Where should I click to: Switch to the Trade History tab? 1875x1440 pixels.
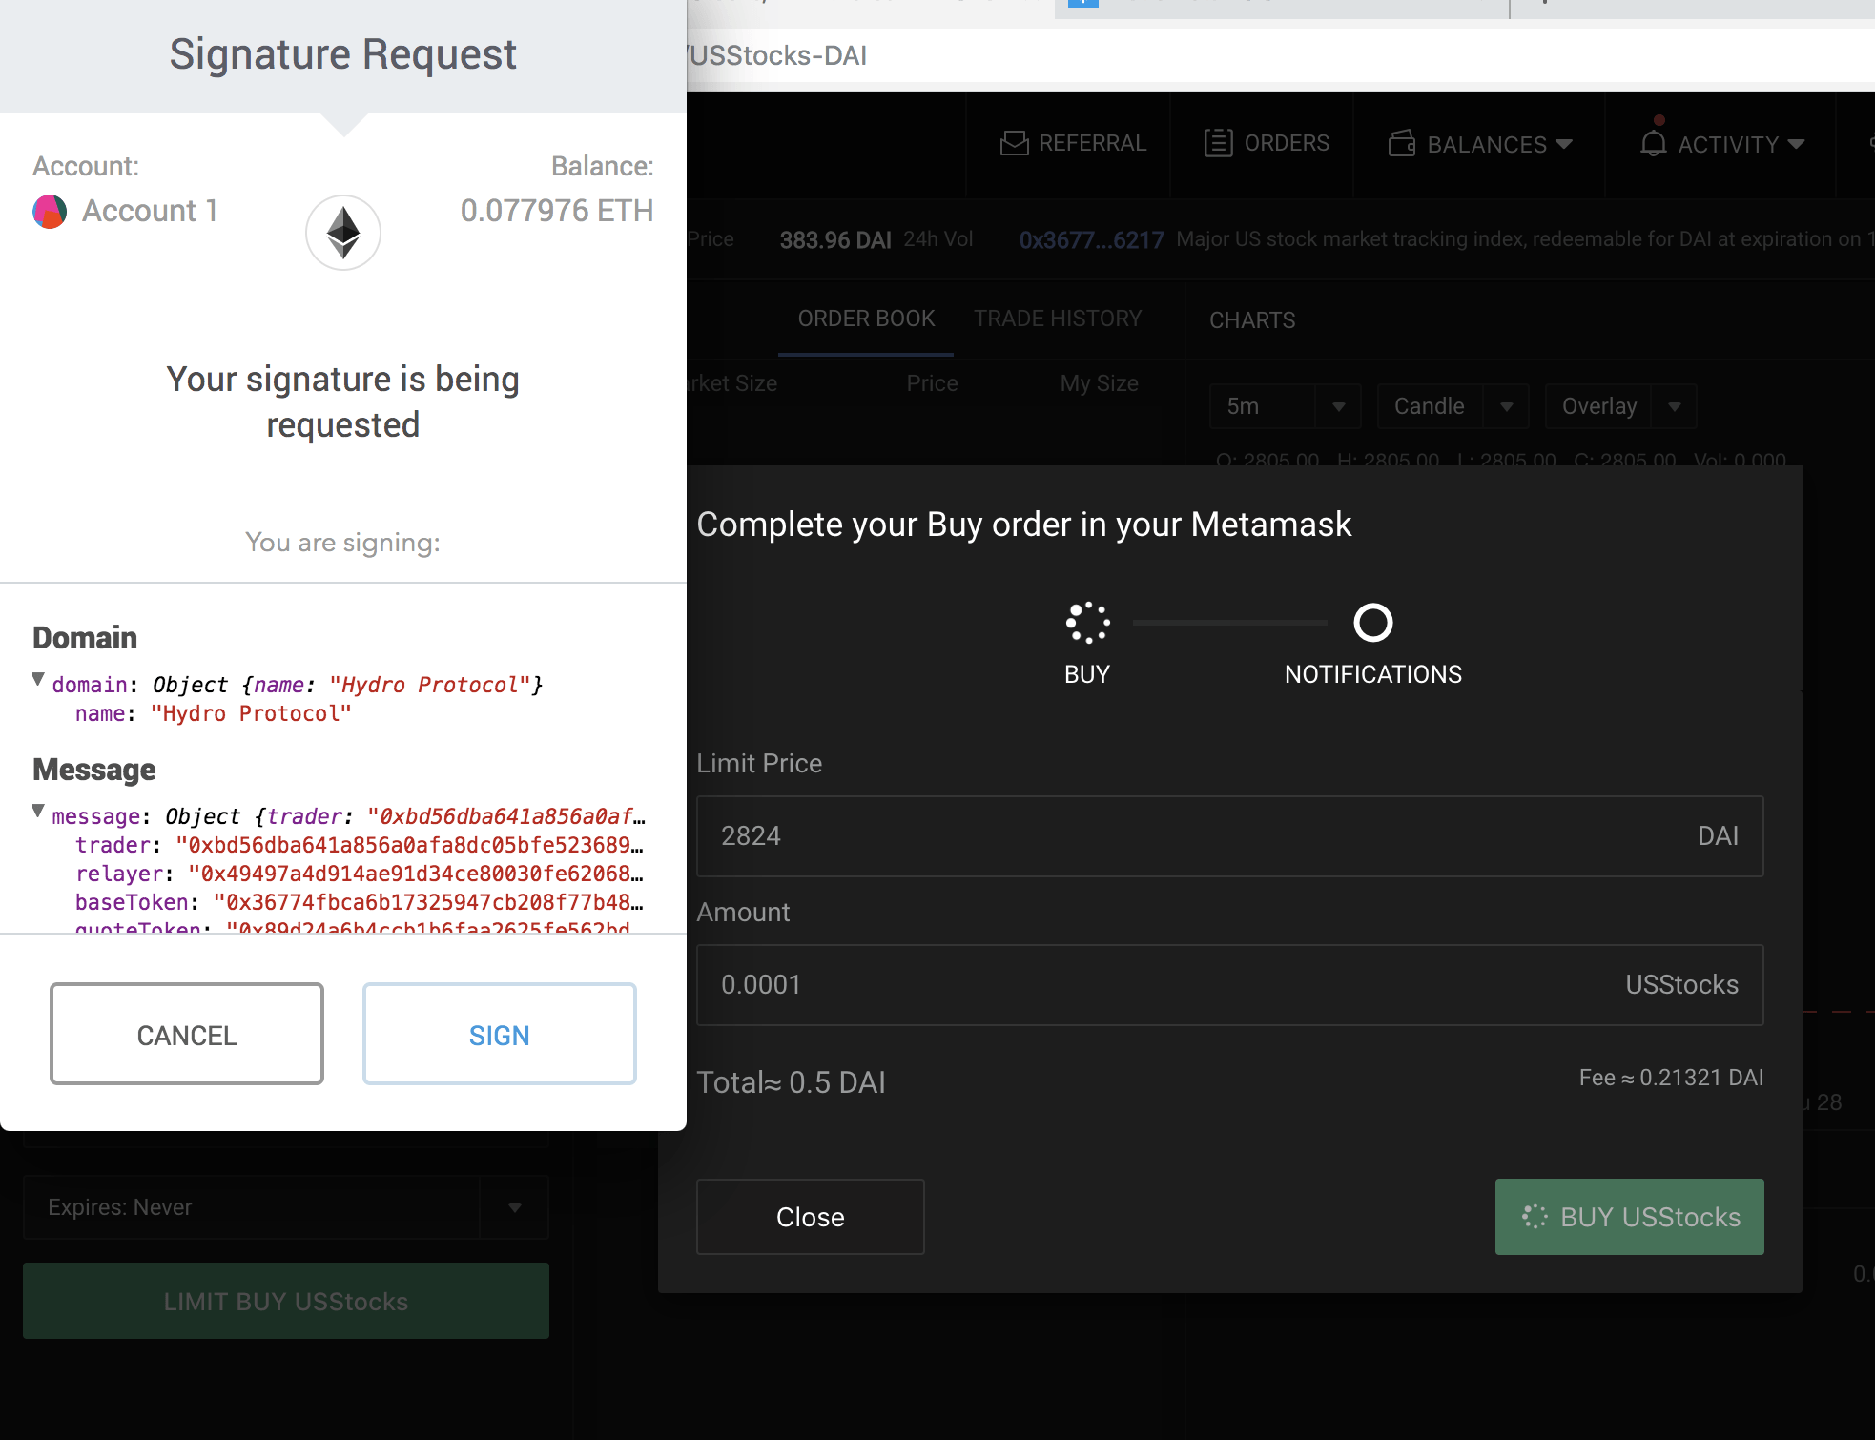(x=1058, y=319)
